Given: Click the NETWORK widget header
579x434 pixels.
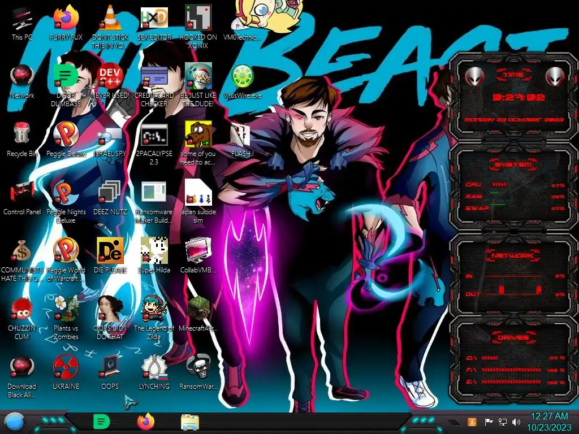Looking at the screenshot, I should pos(513,255).
